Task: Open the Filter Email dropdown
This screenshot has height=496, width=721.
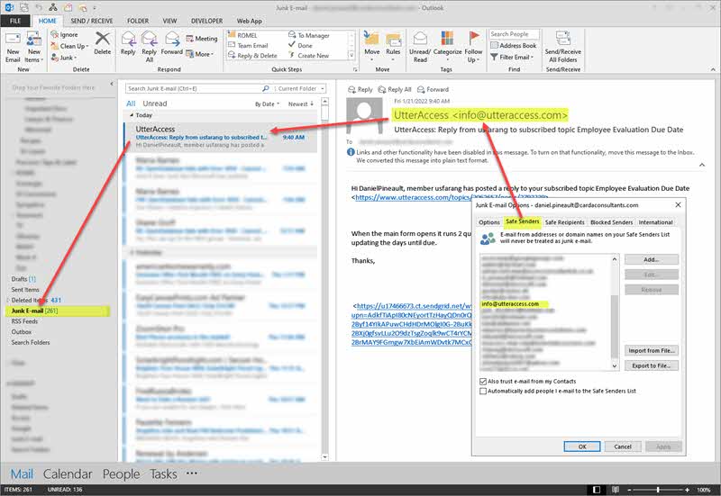Action: [x=512, y=57]
